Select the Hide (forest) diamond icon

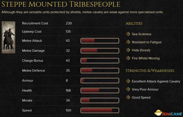click(x=128, y=50)
